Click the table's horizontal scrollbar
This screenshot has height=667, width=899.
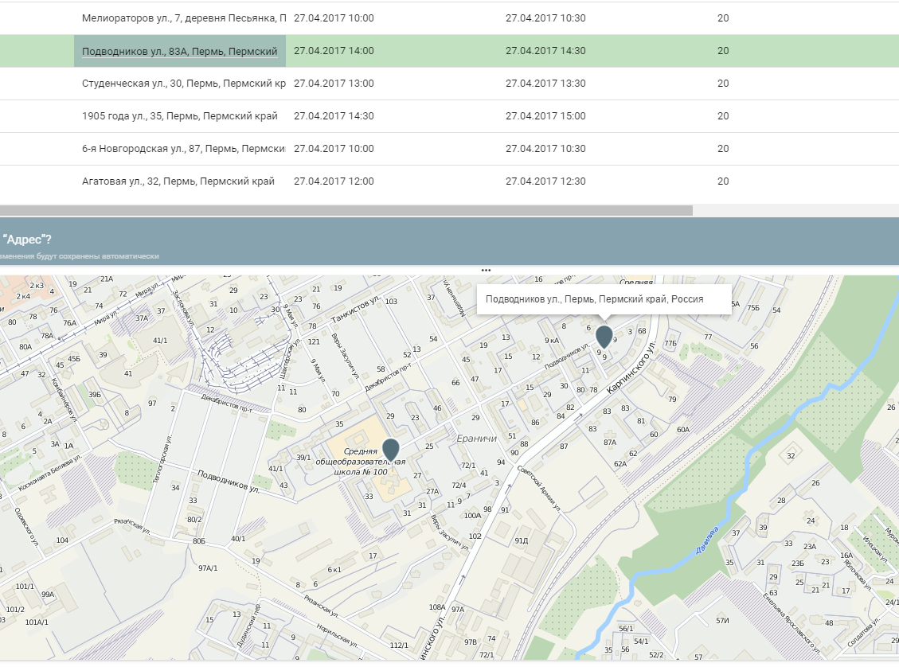[346, 211]
